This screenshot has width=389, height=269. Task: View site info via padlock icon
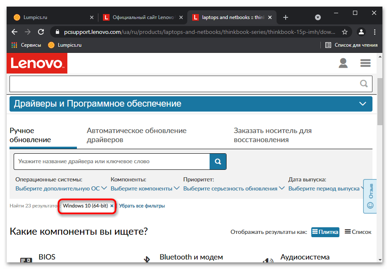(57, 32)
